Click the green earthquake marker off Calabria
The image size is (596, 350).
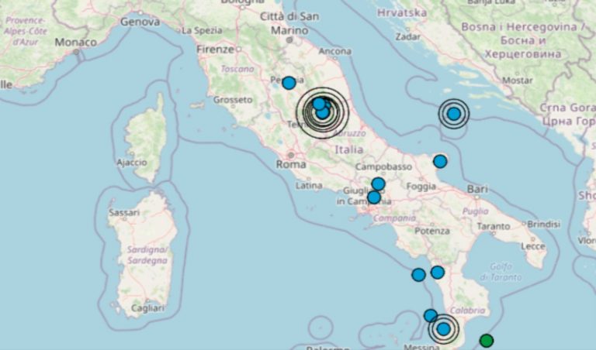coord(487,340)
